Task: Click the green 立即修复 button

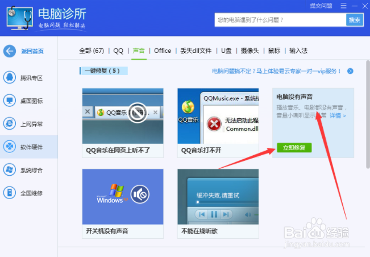Action: tap(294, 148)
